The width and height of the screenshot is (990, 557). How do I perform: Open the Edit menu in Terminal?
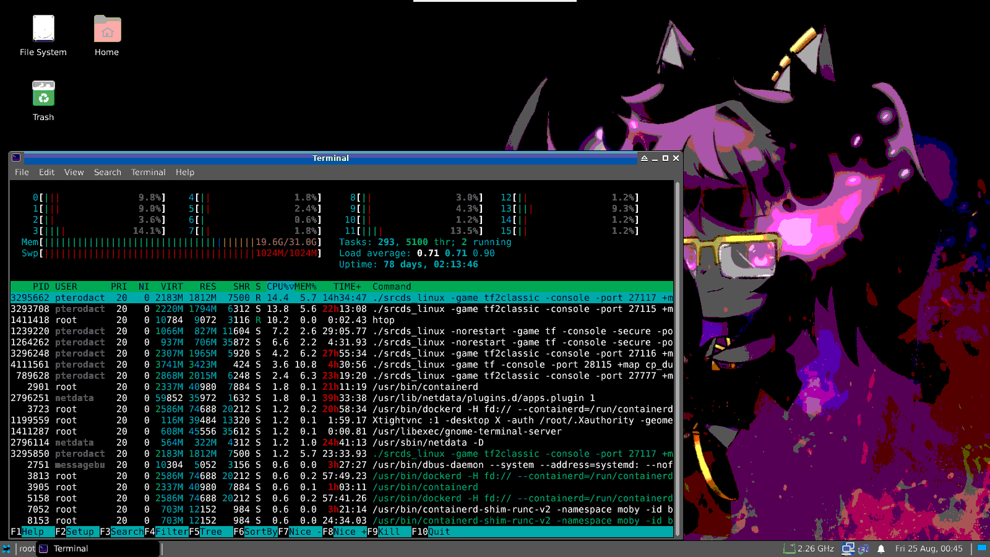coord(46,172)
